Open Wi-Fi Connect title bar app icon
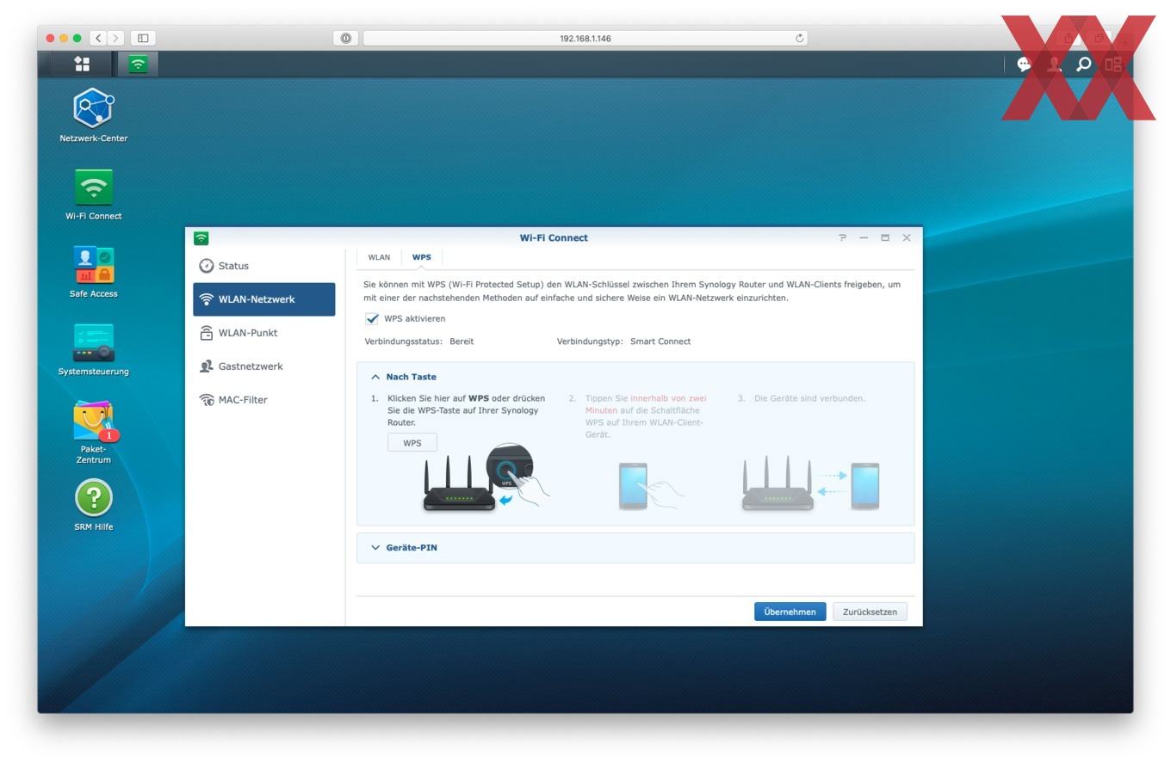 tap(201, 238)
